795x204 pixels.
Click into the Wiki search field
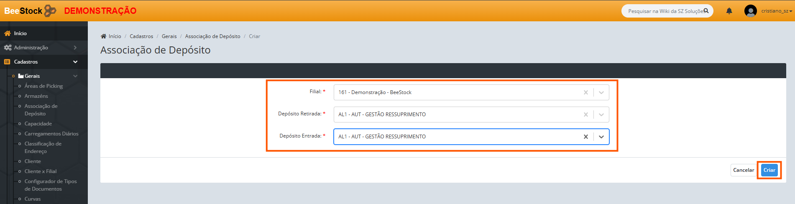[x=663, y=11]
